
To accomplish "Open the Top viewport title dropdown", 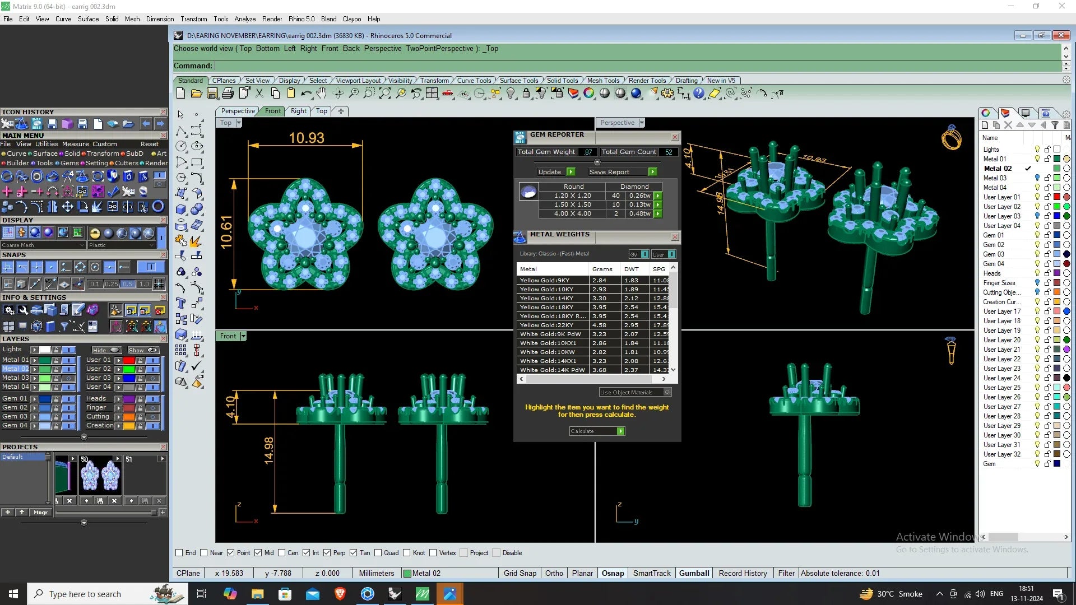I will [x=239, y=123].
